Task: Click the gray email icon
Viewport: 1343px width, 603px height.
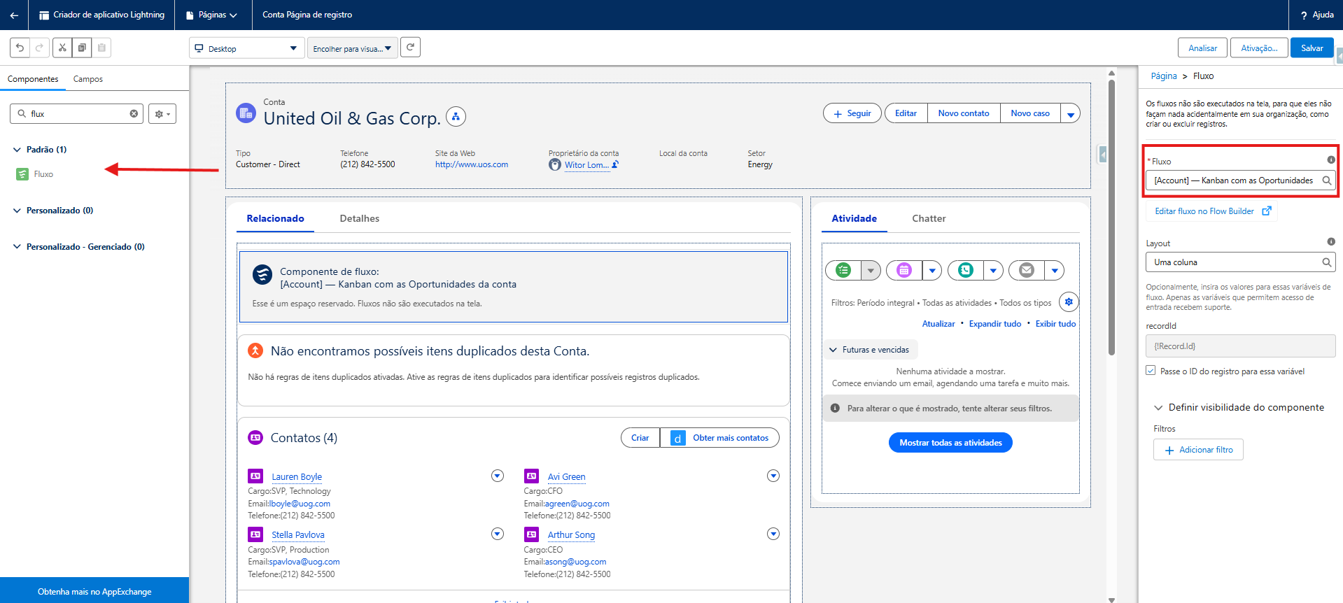Action: pos(1027,270)
